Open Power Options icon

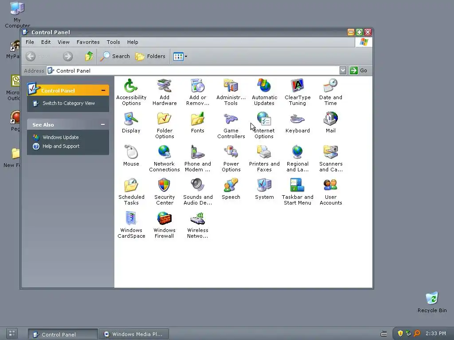click(231, 158)
